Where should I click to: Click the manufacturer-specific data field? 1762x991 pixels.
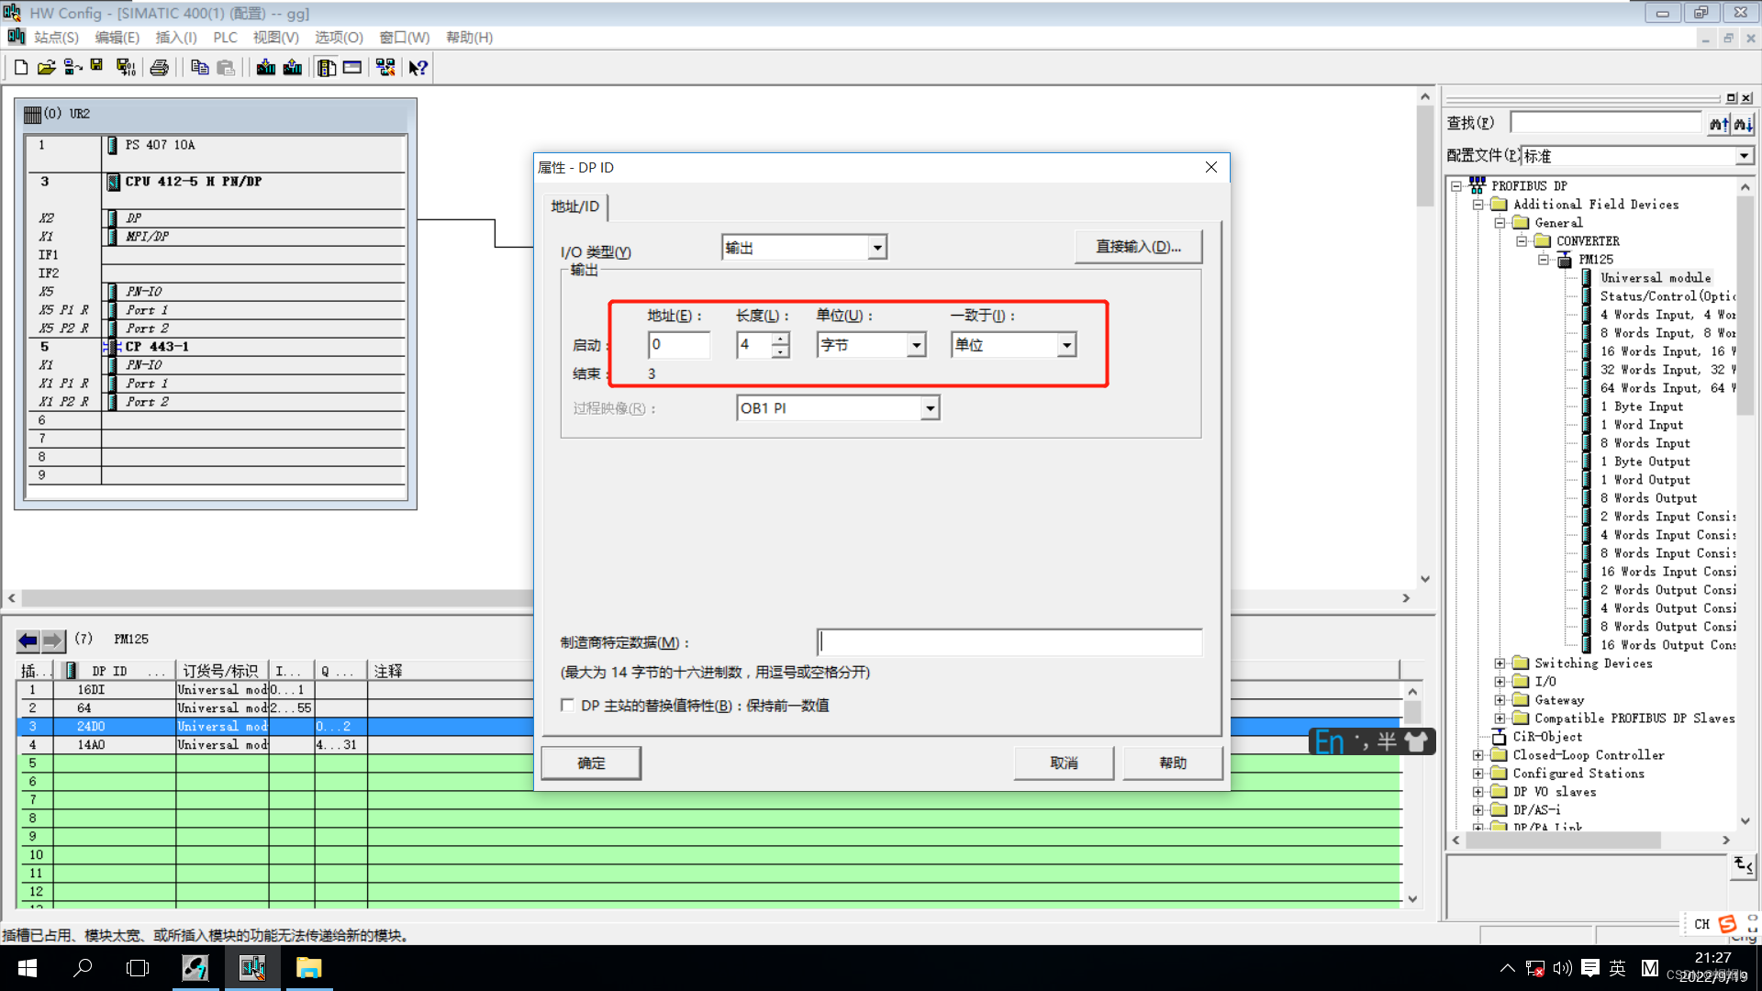pyautogui.click(x=1009, y=642)
